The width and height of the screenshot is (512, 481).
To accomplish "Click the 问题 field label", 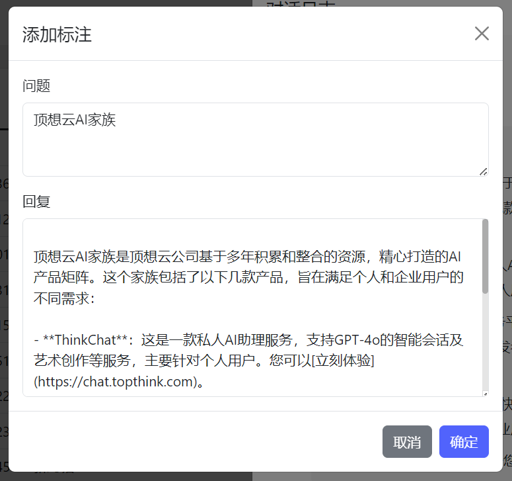I will click(x=36, y=85).
